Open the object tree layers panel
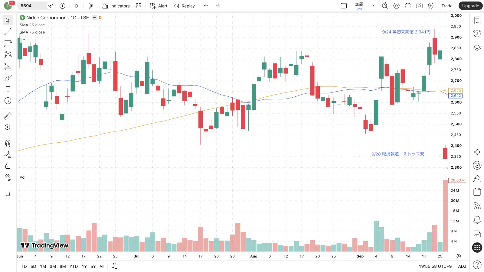The height and width of the screenshot is (272, 484). 477,48
